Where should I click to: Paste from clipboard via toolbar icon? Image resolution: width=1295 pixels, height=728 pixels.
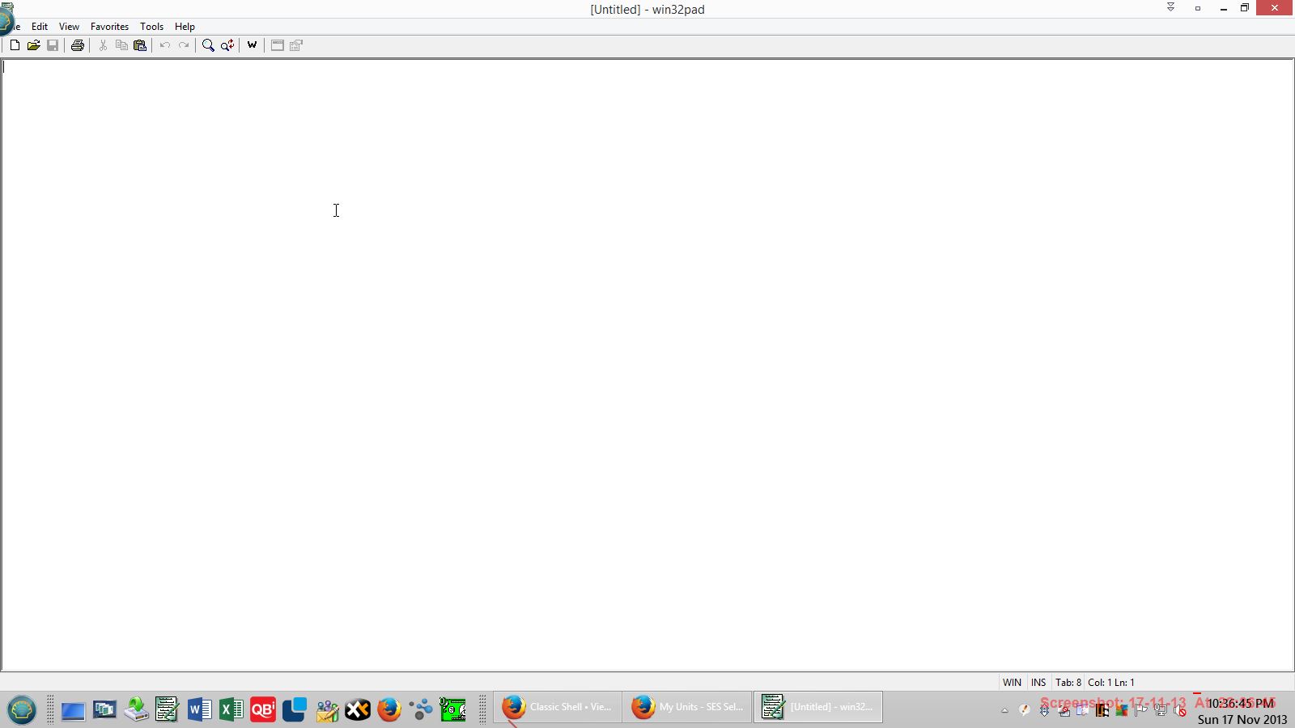[140, 45]
